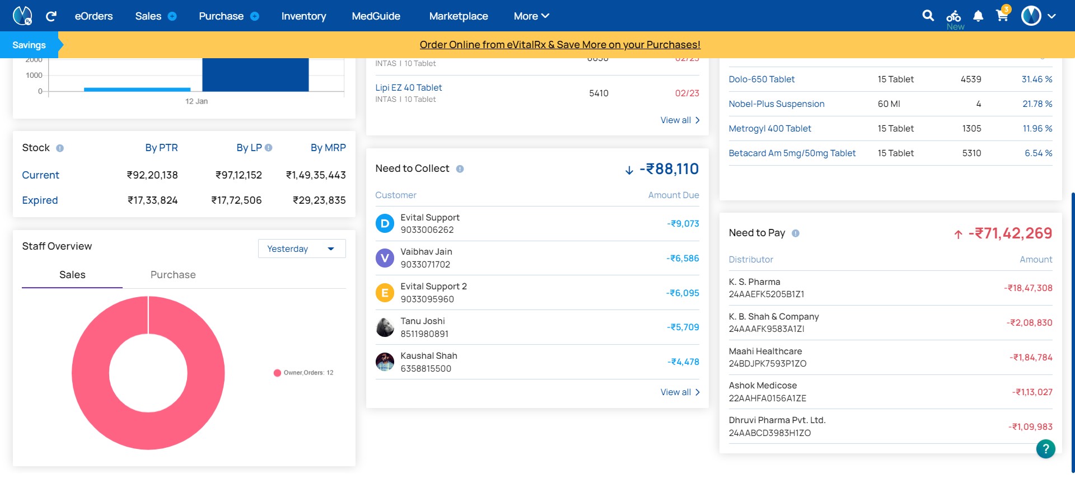Click Evital Support D avatar
The width and height of the screenshot is (1075, 478).
point(385,224)
